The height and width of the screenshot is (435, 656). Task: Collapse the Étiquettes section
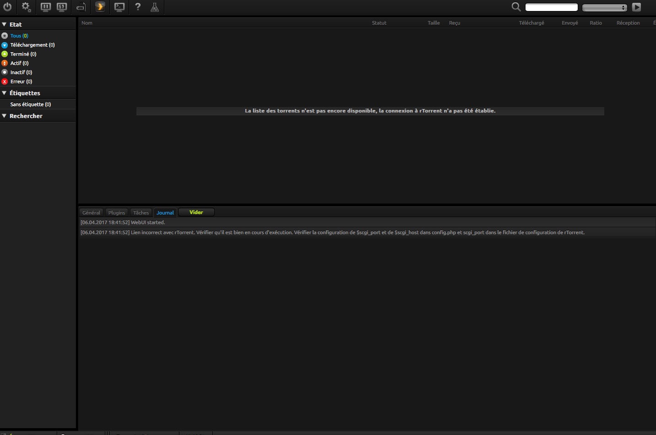(4, 93)
